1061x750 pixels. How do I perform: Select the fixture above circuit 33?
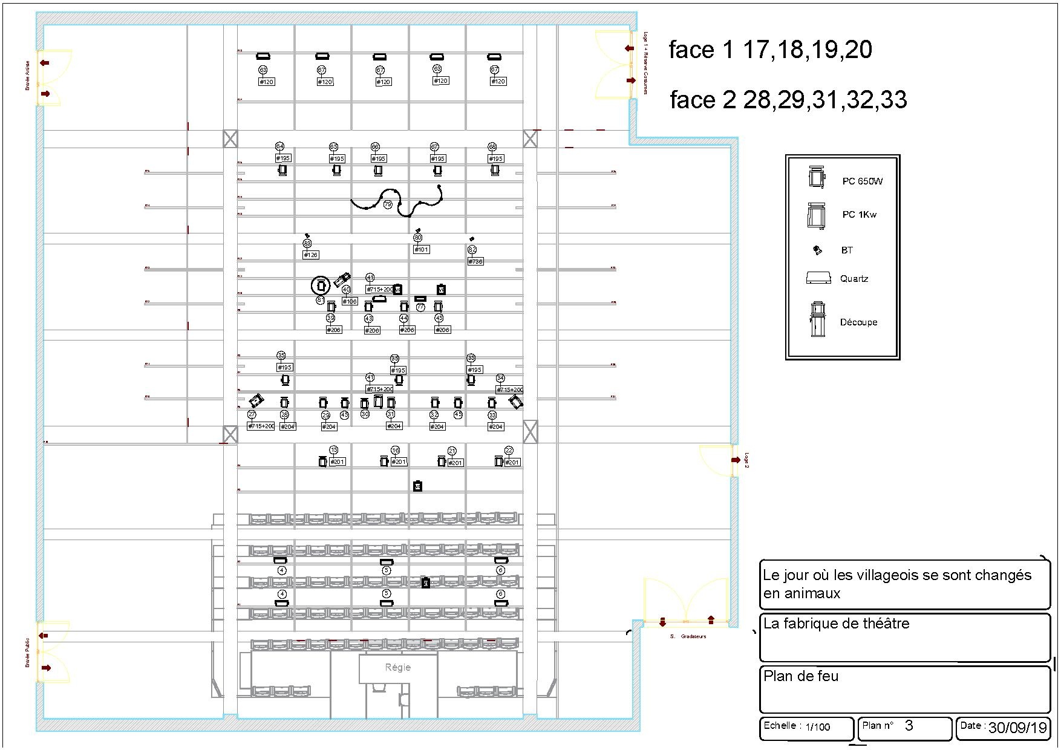[492, 402]
